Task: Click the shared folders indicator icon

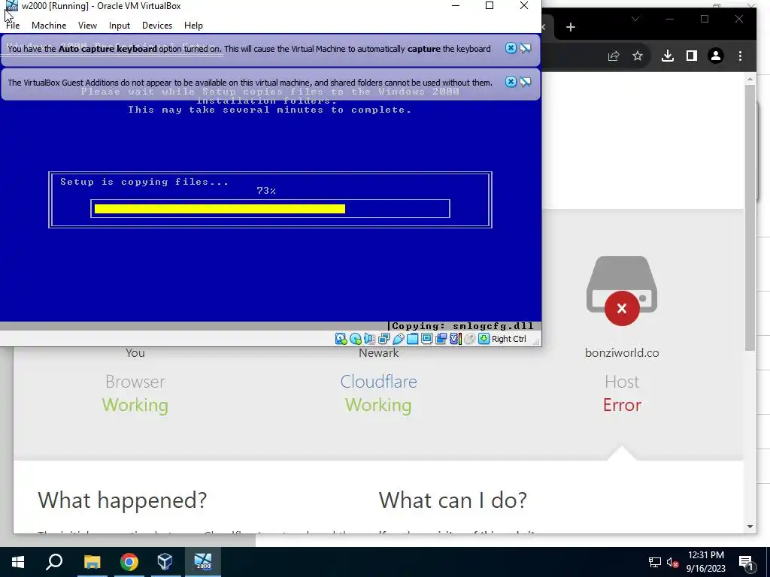Action: tap(413, 339)
